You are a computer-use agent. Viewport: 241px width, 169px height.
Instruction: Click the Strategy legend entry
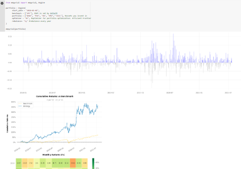click(24, 106)
